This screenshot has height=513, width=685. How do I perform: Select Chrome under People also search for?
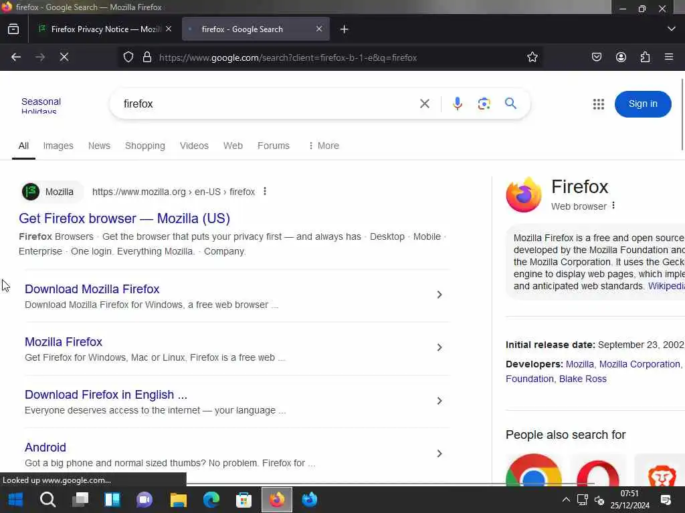(x=533, y=470)
